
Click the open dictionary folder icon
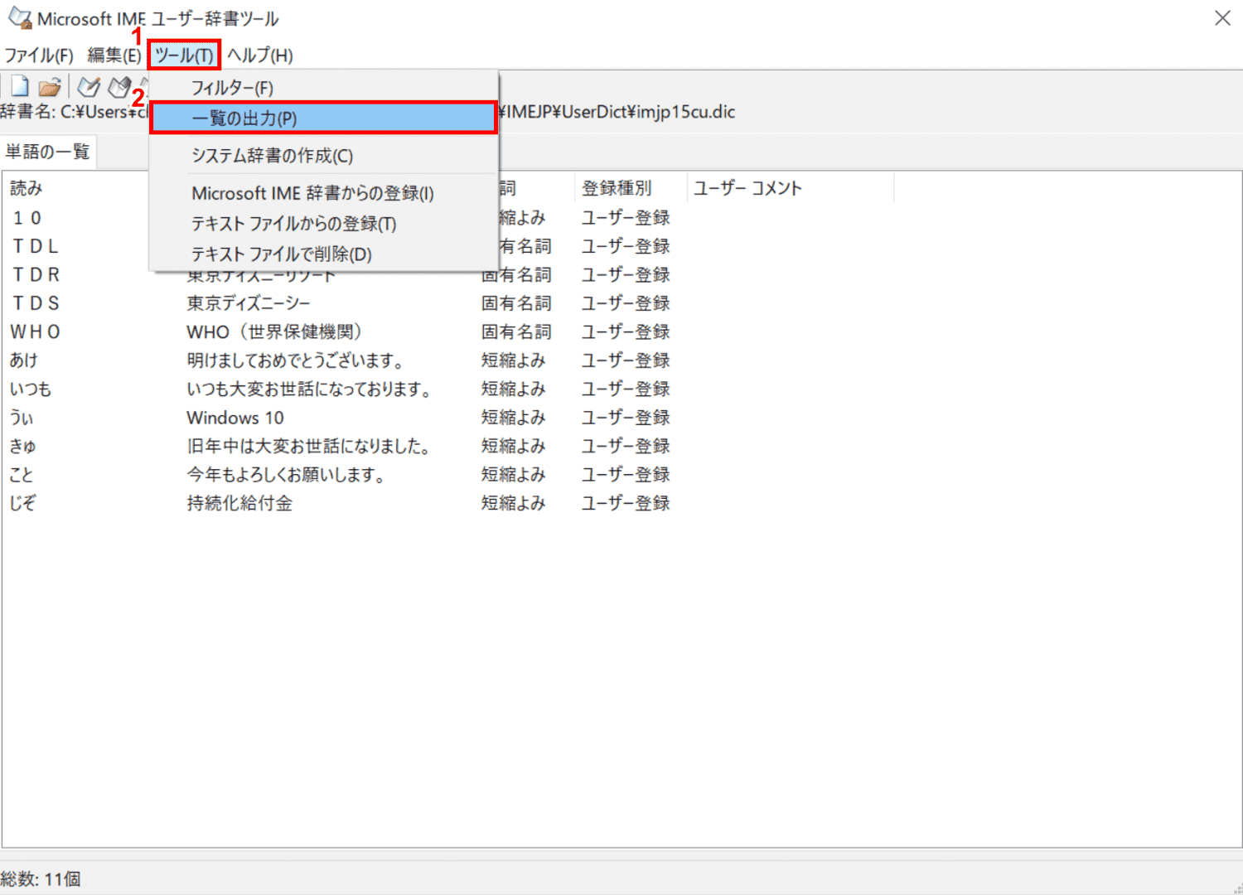[x=50, y=86]
